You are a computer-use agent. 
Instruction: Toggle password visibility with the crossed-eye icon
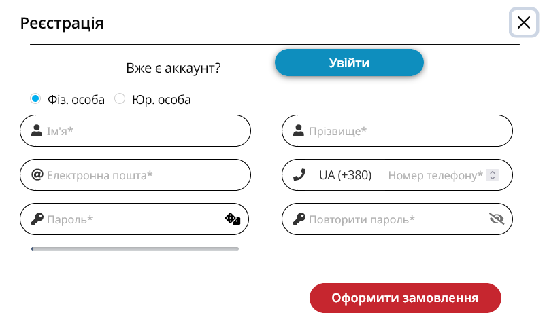point(497,219)
